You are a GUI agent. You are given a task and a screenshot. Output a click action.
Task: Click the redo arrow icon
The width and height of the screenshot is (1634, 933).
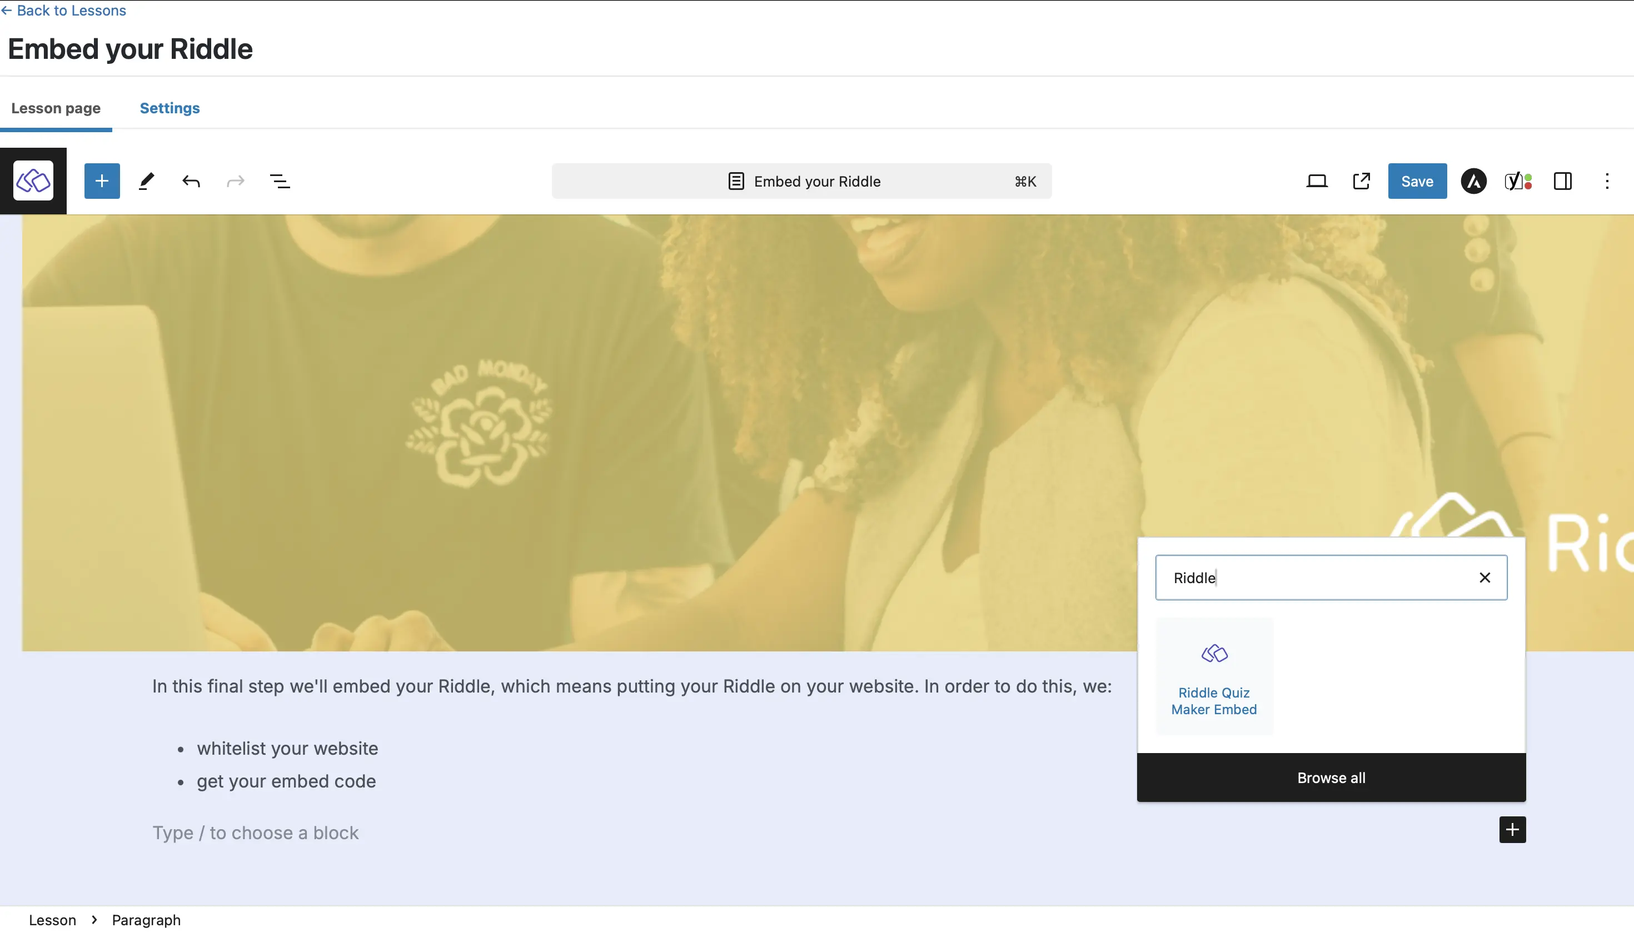point(236,180)
